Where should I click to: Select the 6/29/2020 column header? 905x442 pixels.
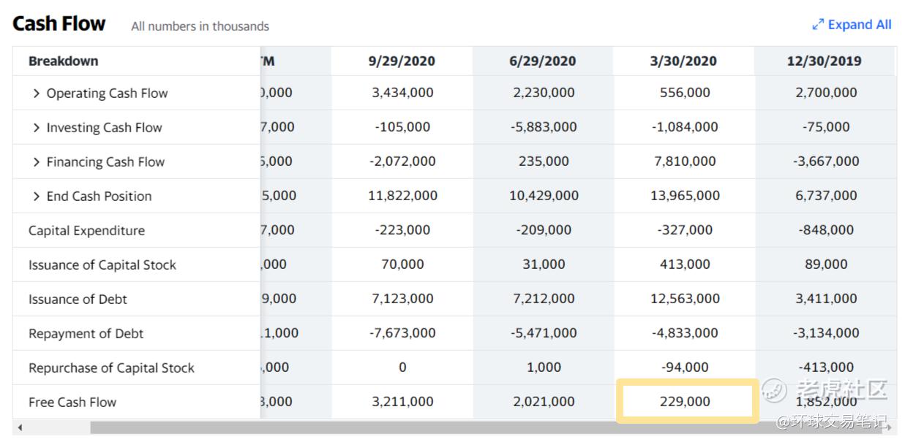click(543, 61)
